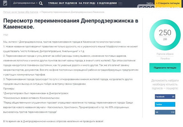Image resolution: width=183 pixels, height=127 pixels.
Task: Click the petition title Пересмотр переименования Днепродзержинска
Action: point(71,24)
